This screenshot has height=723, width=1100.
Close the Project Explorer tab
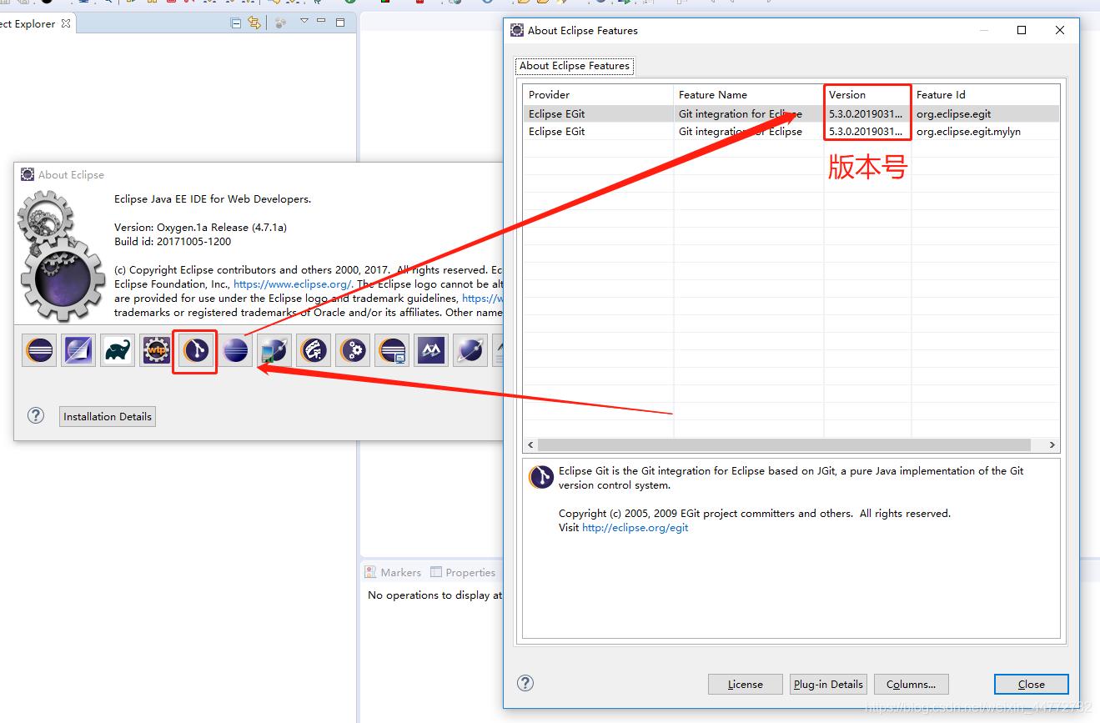tap(66, 23)
